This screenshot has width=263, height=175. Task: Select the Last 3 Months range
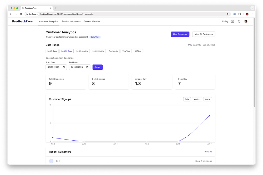coord(82,51)
